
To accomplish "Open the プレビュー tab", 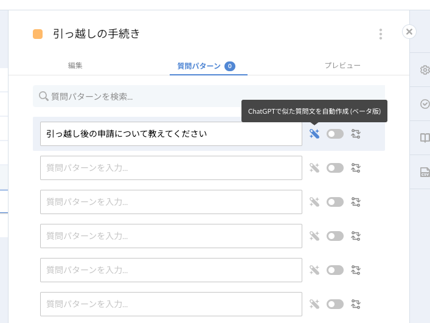I will tap(342, 66).
